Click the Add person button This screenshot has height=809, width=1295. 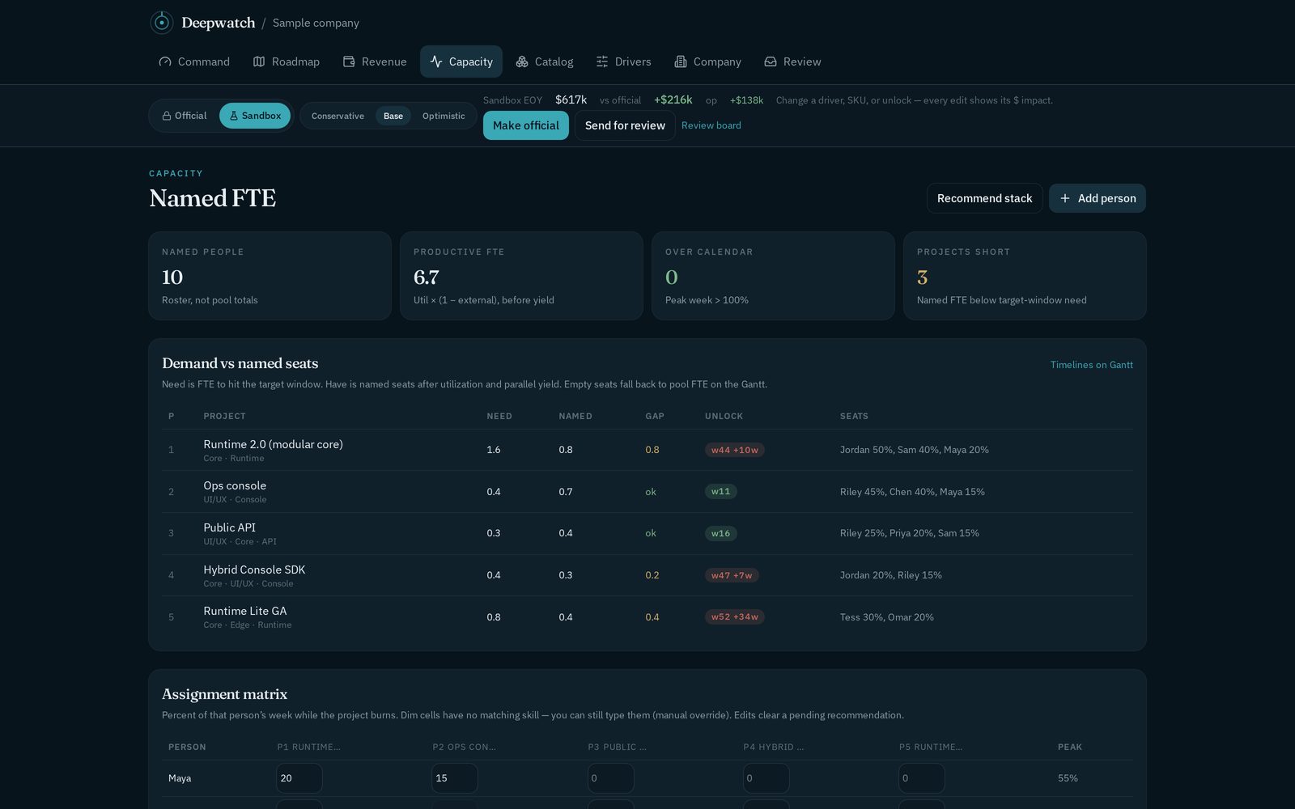(x=1098, y=198)
